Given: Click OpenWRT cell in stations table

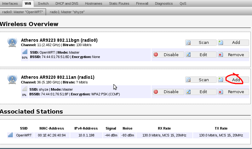Looking at the screenshot, I should (x=24, y=135).
